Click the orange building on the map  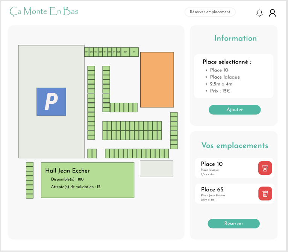point(157,80)
